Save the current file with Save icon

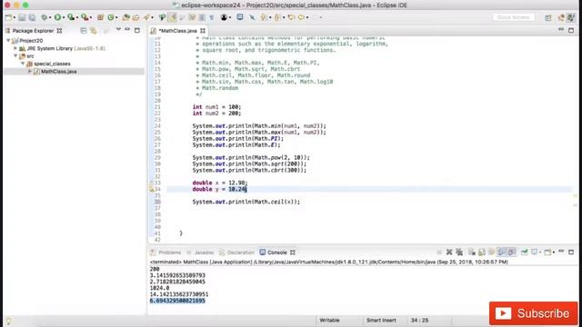point(22,17)
